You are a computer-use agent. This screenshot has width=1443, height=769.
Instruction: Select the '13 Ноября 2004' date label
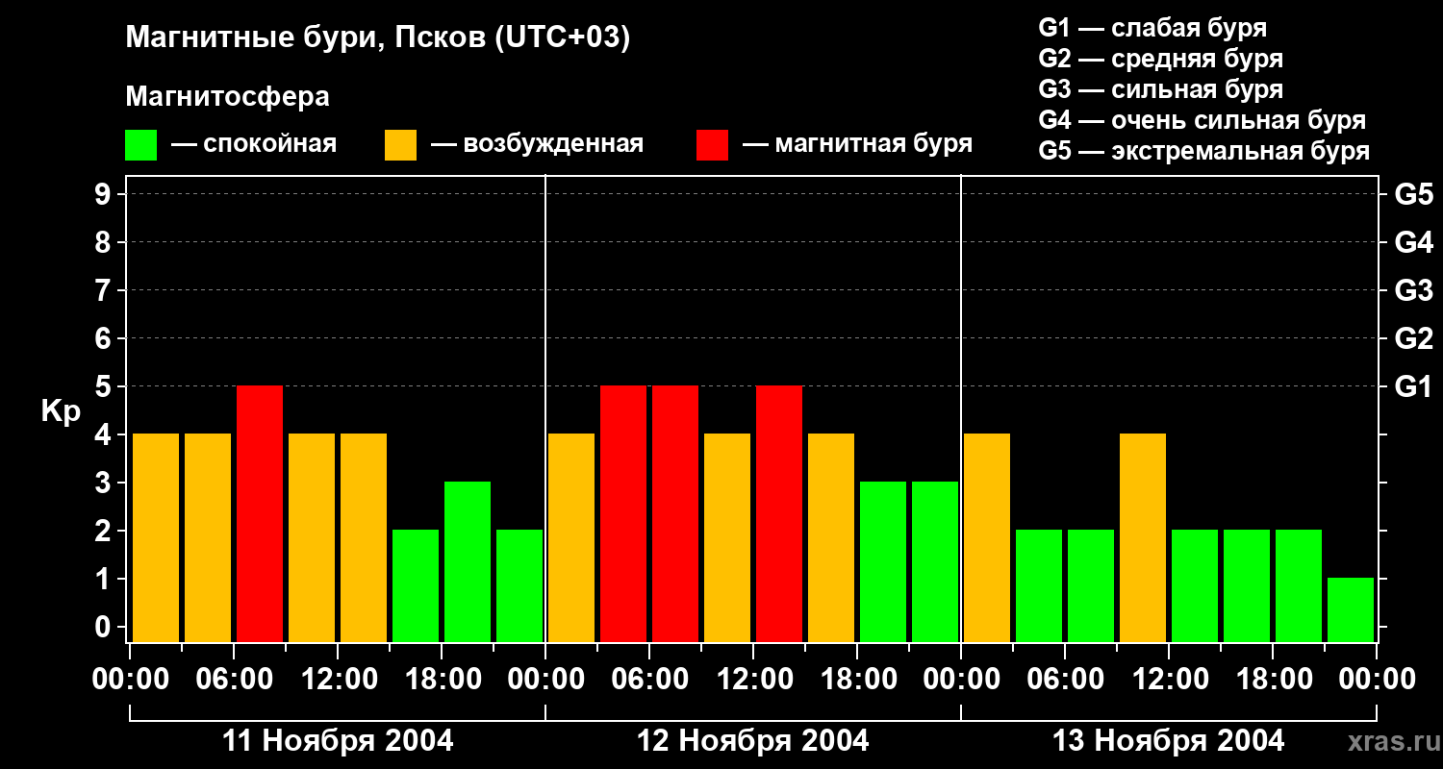coord(1168,741)
